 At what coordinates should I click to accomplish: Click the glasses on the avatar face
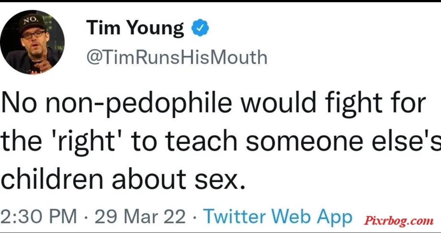(34, 35)
